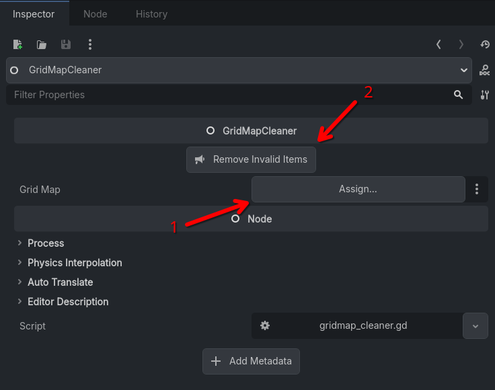
Task: Open script dropdown next to gridmap_cleaner.gd
Action: coord(475,326)
